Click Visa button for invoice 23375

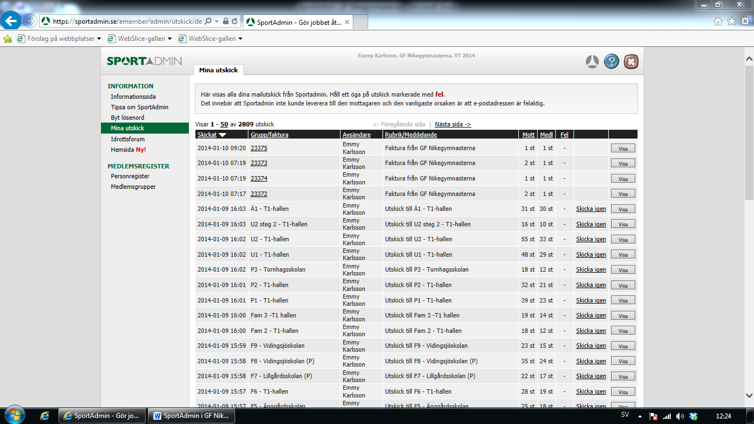click(623, 148)
